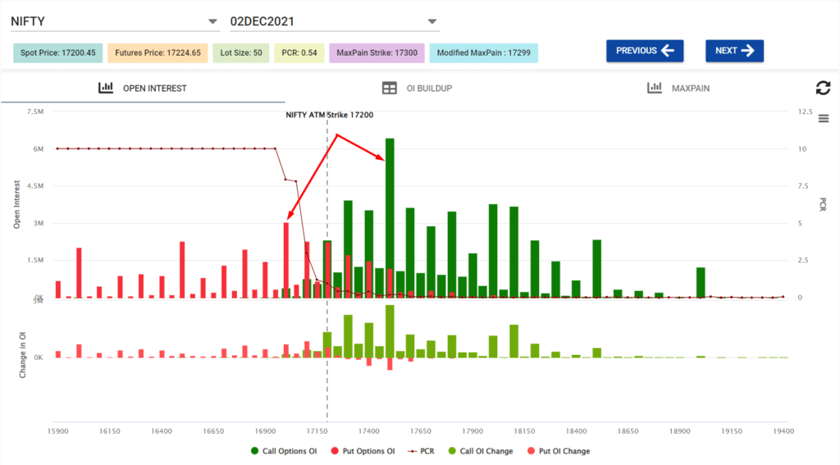Select the NIFTY symbol field
Image resolution: width=840 pixels, height=465 pixels.
[x=115, y=21]
